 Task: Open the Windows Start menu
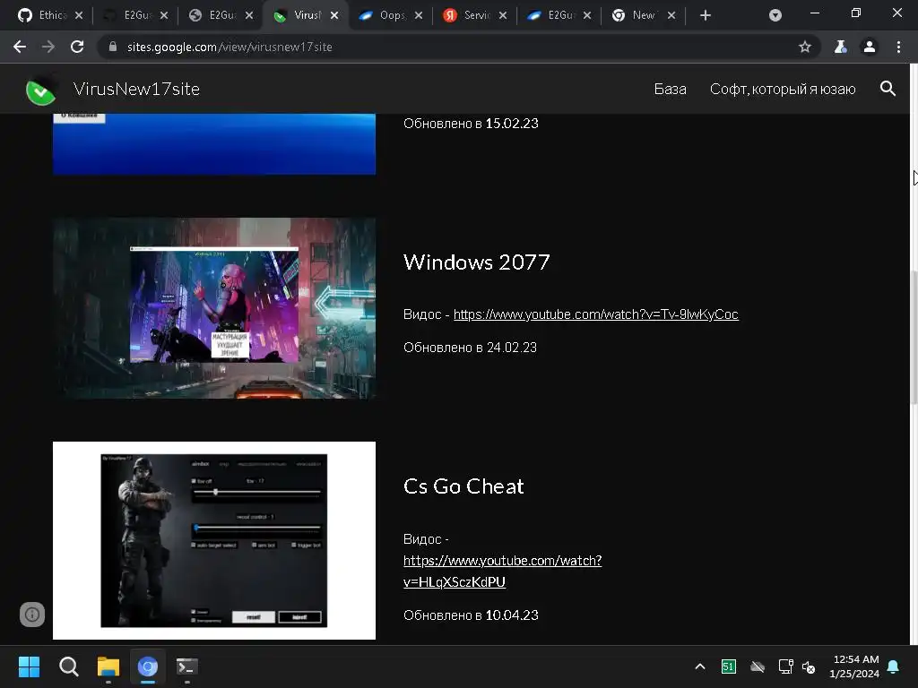coord(29,666)
